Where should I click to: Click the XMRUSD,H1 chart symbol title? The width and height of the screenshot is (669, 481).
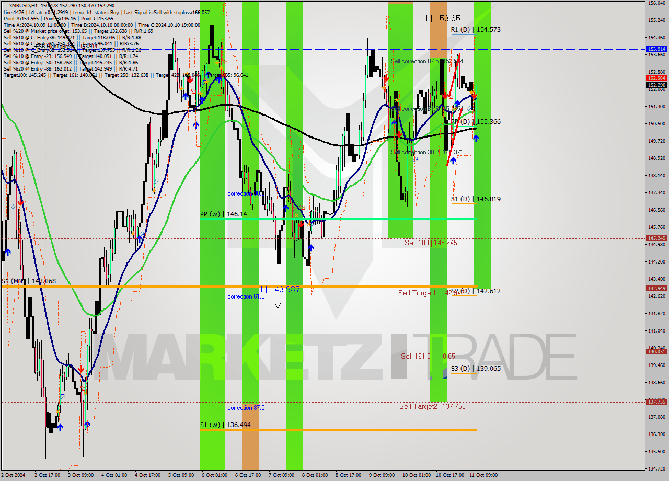pos(23,5)
